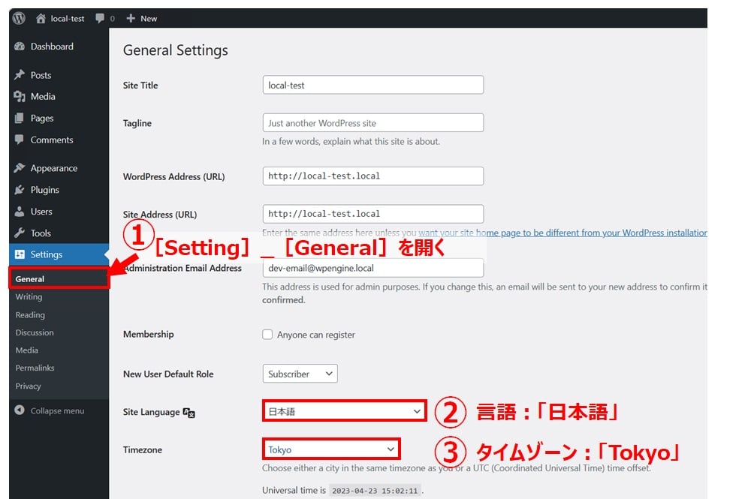Go to the Posts menu
Viewport: 751px width, 499px height.
coord(41,75)
